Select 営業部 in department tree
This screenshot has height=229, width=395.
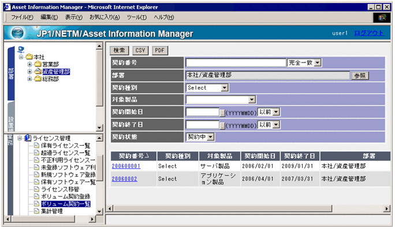[50, 64]
